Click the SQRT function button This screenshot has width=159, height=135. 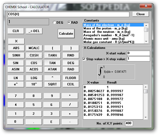click(52, 84)
